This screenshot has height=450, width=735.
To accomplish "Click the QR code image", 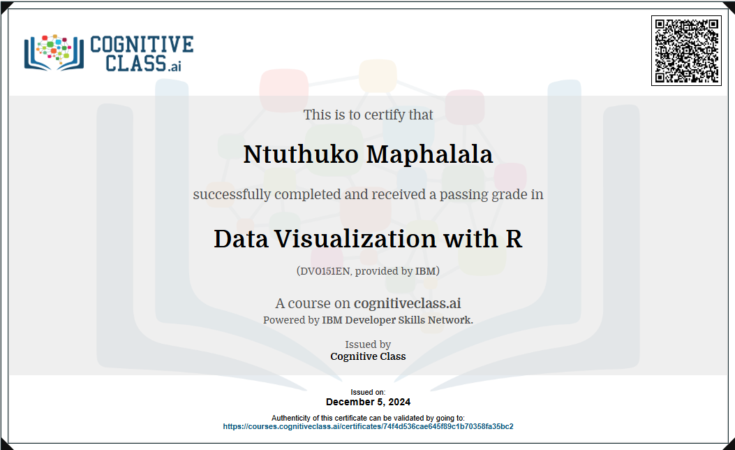I will click(x=686, y=51).
